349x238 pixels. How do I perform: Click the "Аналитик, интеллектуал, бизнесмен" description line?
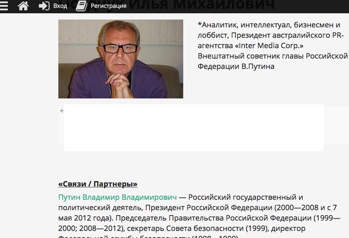pyautogui.click(x=269, y=25)
